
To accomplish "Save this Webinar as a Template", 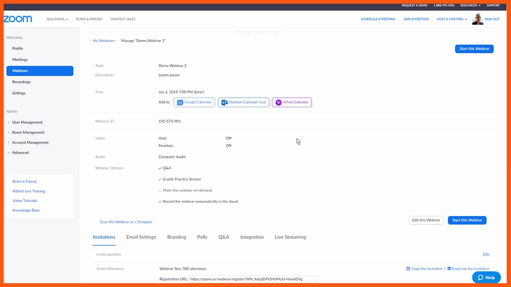I will 126,222.
